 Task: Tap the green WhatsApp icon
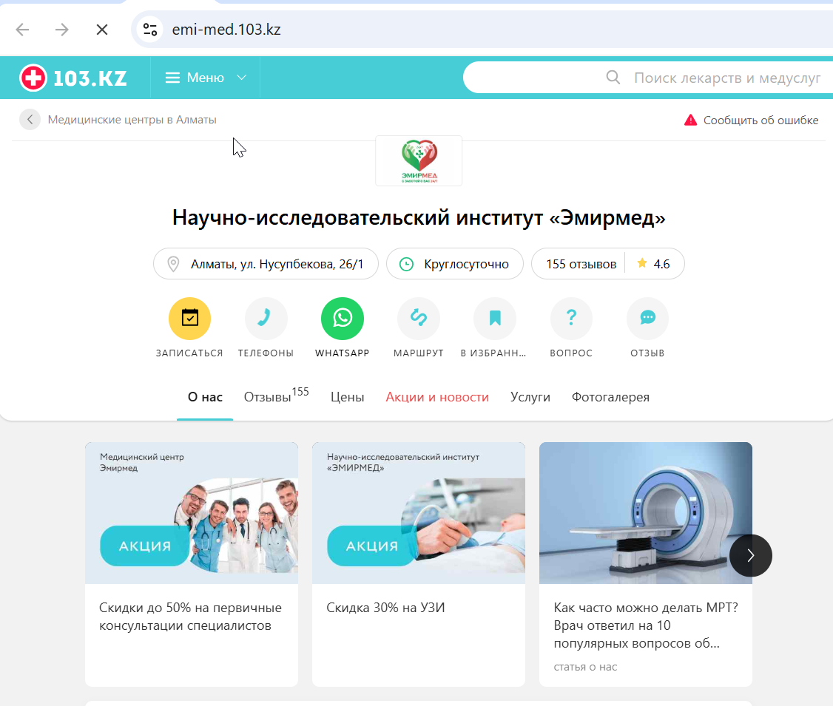(x=343, y=319)
